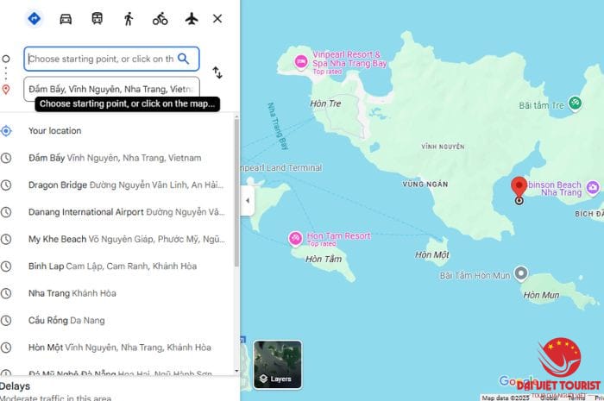The height and width of the screenshot is (401, 604).
Task: Click the clock icon beside Hòn Một
Action: point(6,348)
